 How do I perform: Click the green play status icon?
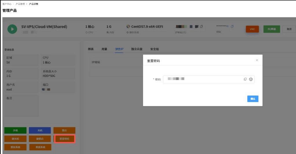(x=12, y=29)
